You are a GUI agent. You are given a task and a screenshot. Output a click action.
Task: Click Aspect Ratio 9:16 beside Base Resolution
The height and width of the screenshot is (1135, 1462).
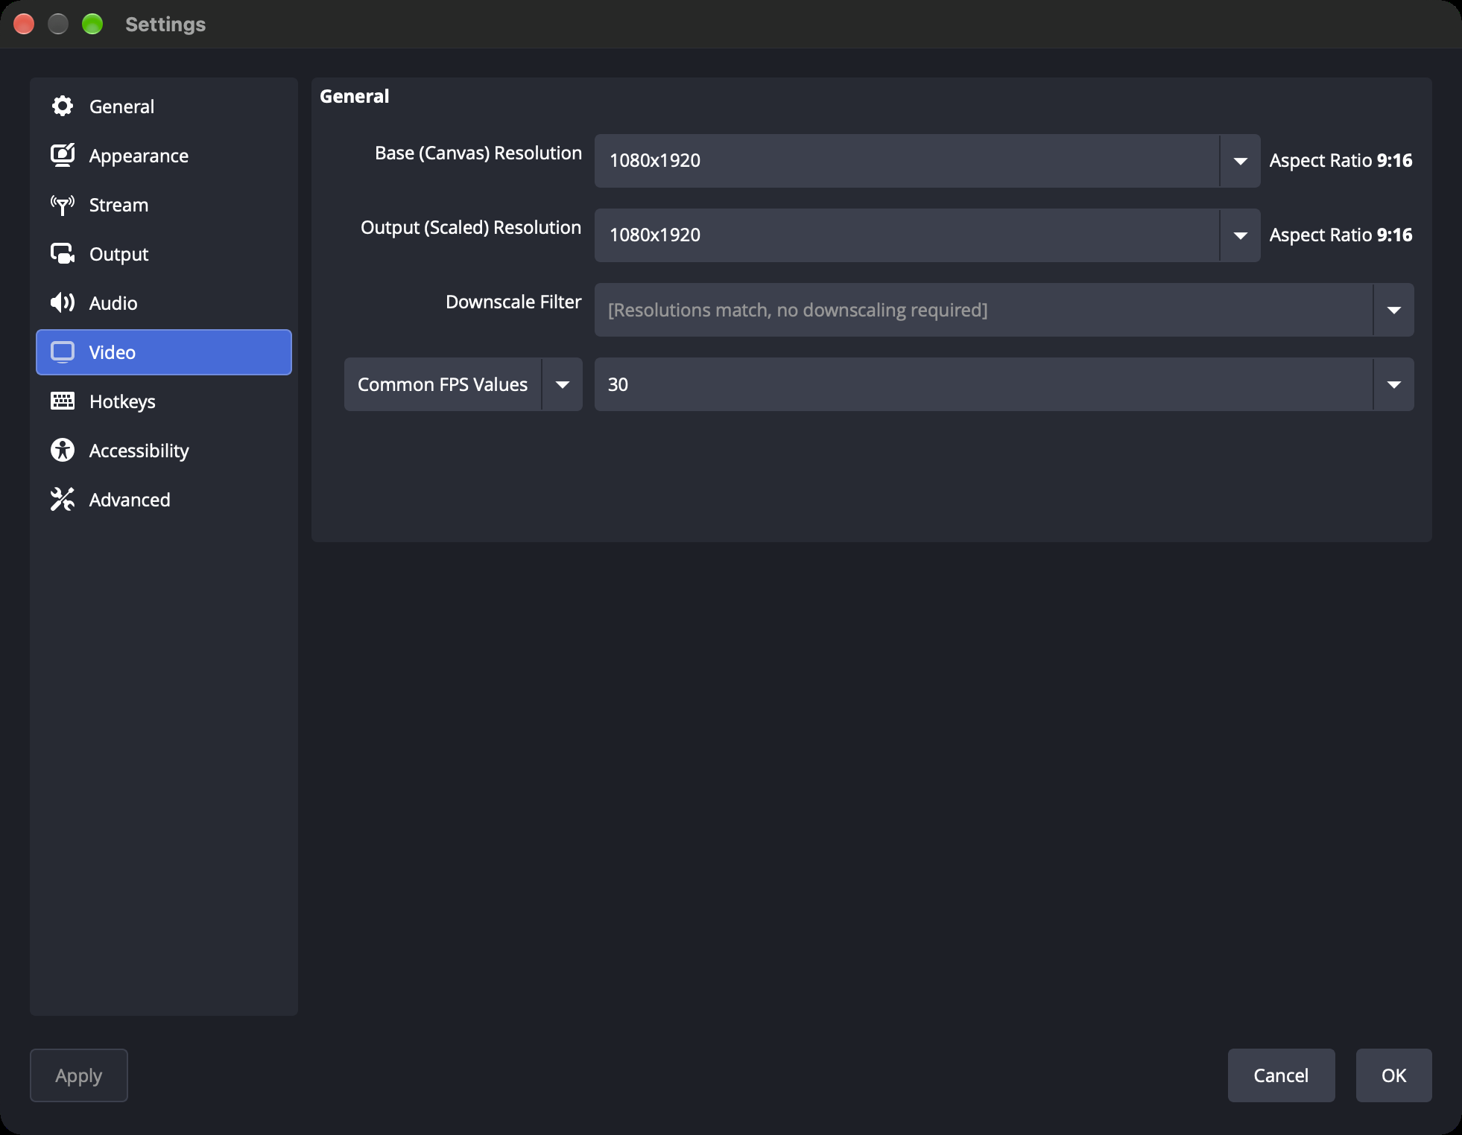pyautogui.click(x=1341, y=161)
